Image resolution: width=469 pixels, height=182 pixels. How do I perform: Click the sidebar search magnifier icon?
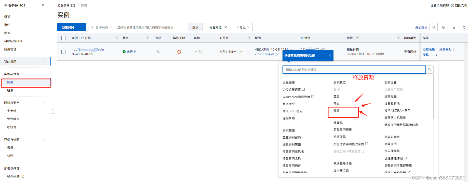[43, 5]
